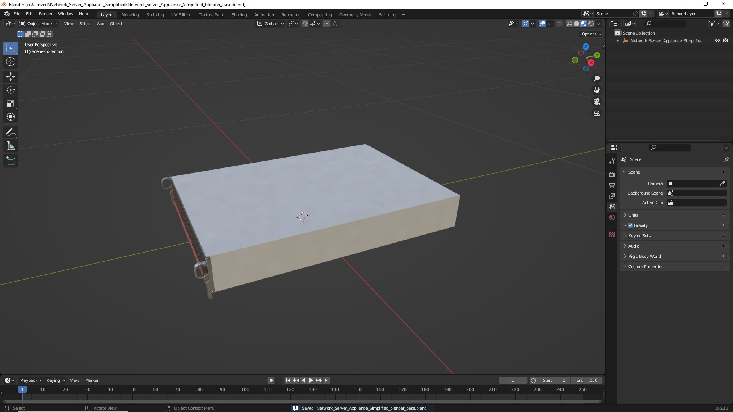Expand Network_Server_Appliance_Simplified in outliner
This screenshot has width=733, height=412.
tap(618, 41)
